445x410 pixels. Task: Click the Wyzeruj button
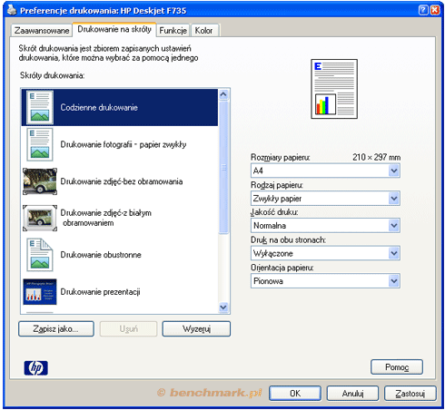(x=196, y=328)
